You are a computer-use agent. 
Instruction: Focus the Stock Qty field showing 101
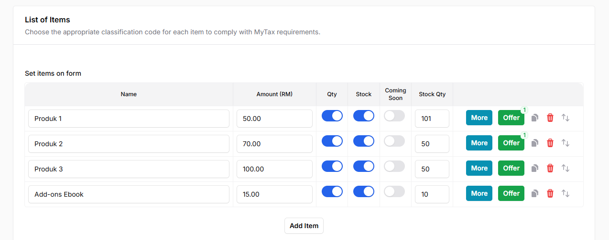(432, 119)
